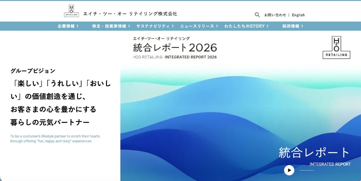Open the お問い合わせ contact page

[275, 15]
